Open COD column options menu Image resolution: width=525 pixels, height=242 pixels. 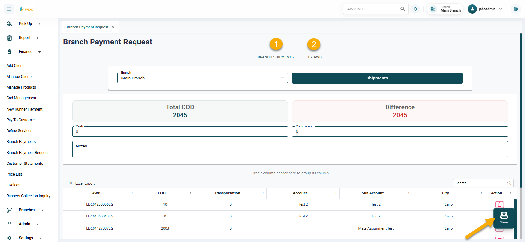pos(191,194)
